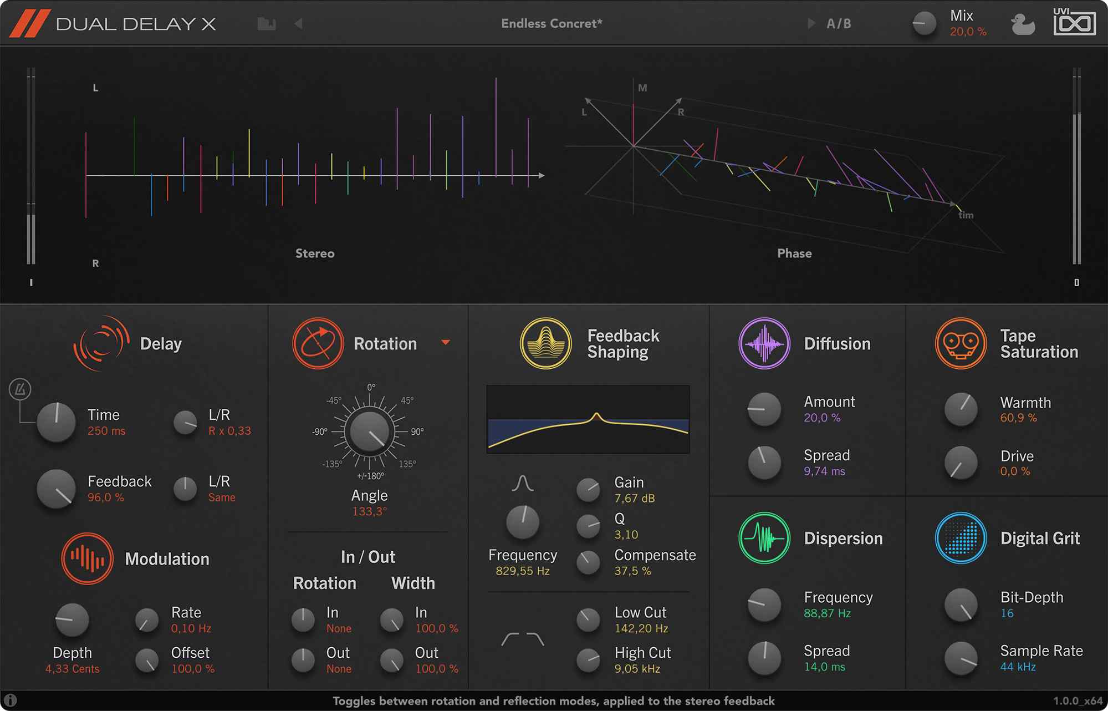Adjust the Mix knob
This screenshot has height=711, width=1108.
coord(924,23)
